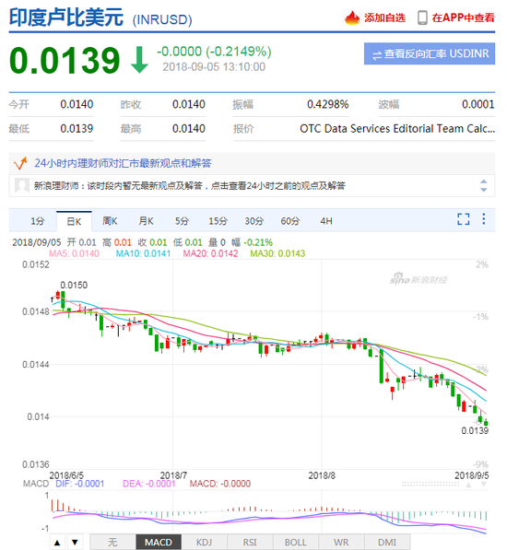Click the green down arrow price indicator
507x550 pixels.
(x=139, y=60)
